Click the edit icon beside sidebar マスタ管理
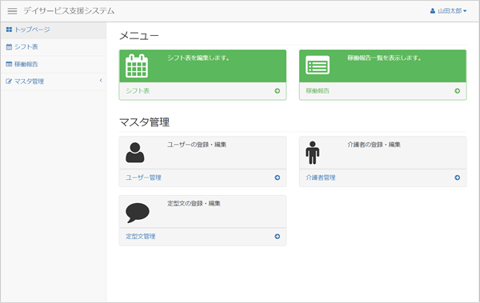Viewport: 480px width, 303px height. click(9, 82)
